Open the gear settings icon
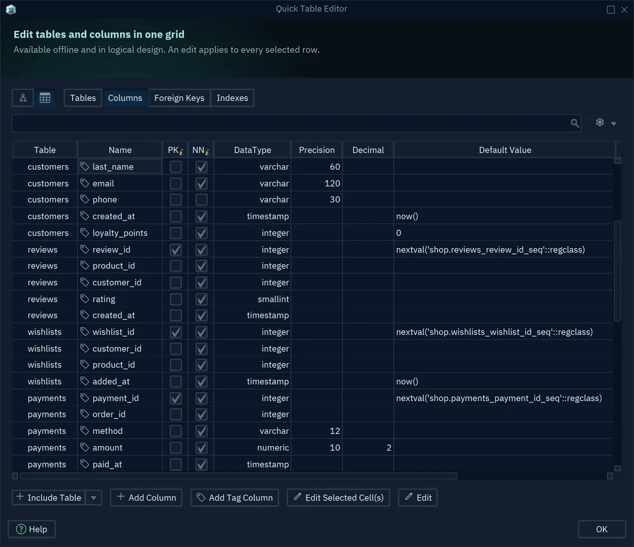 [600, 122]
